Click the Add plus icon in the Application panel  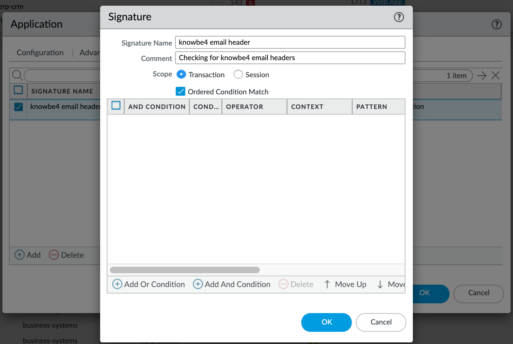pyautogui.click(x=20, y=255)
